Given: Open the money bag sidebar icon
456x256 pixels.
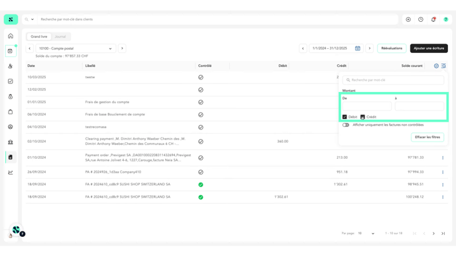Looking at the screenshot, I should 11,97.
